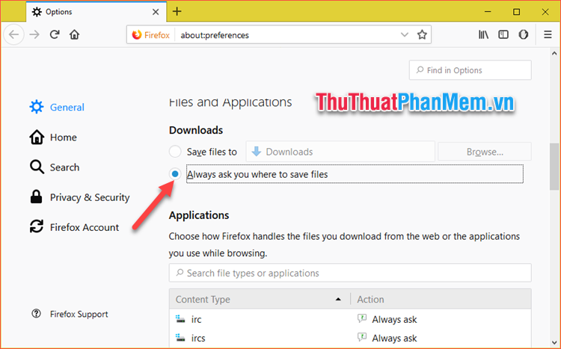This screenshot has width=561, height=349.
Task: Click the gear icon on the Options tab
Action: 37,12
